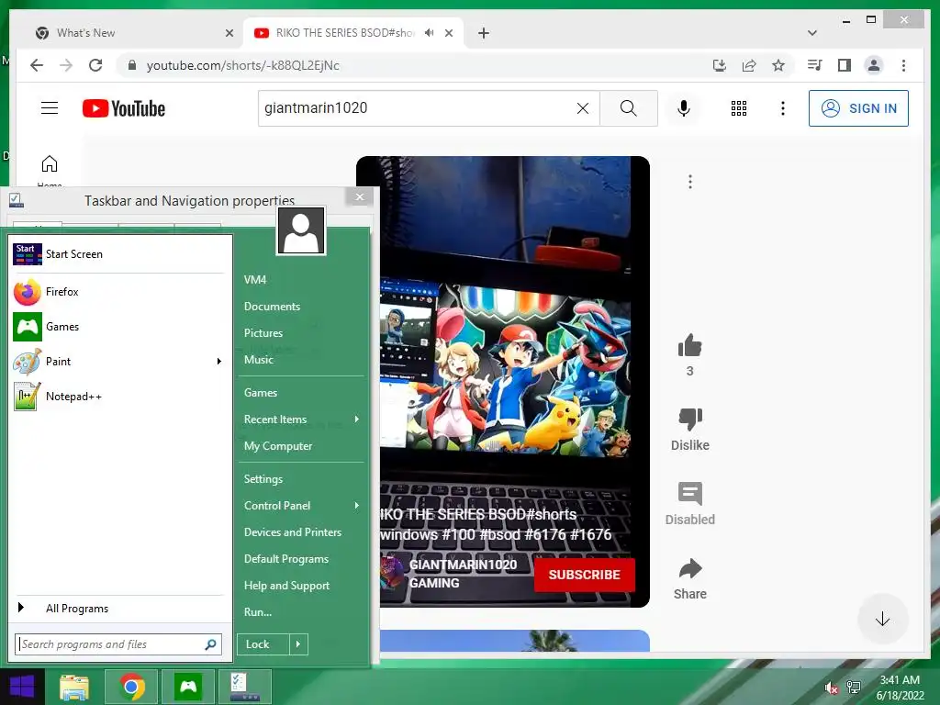The image size is (940, 705).
Task: Share the short video
Action: (690, 568)
